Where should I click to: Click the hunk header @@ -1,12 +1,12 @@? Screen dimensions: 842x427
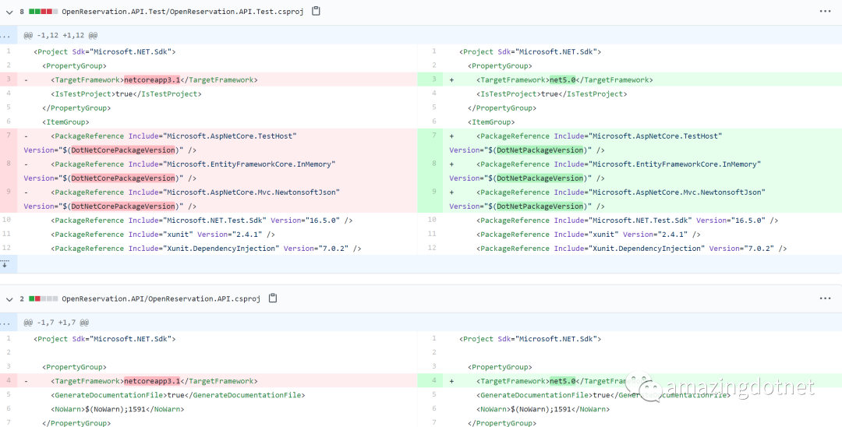pyautogui.click(x=61, y=35)
